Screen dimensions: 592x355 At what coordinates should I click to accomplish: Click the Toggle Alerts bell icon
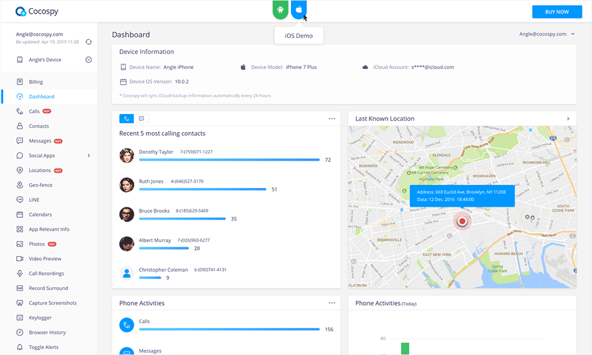coord(20,347)
